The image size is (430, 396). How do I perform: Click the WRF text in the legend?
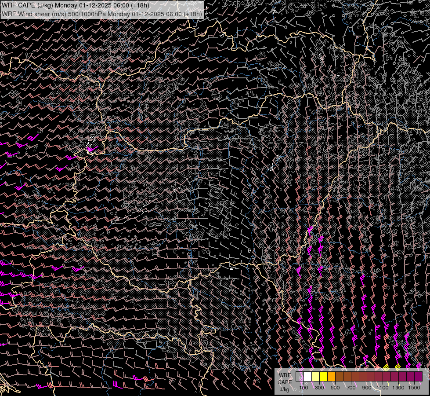285,375
